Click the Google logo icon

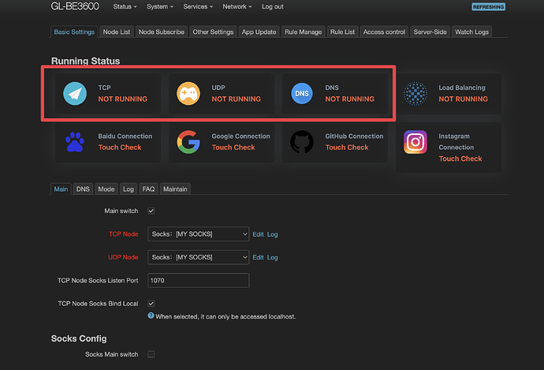click(188, 142)
